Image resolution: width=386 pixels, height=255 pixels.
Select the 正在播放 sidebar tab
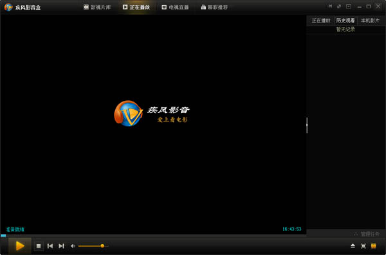[x=321, y=21]
